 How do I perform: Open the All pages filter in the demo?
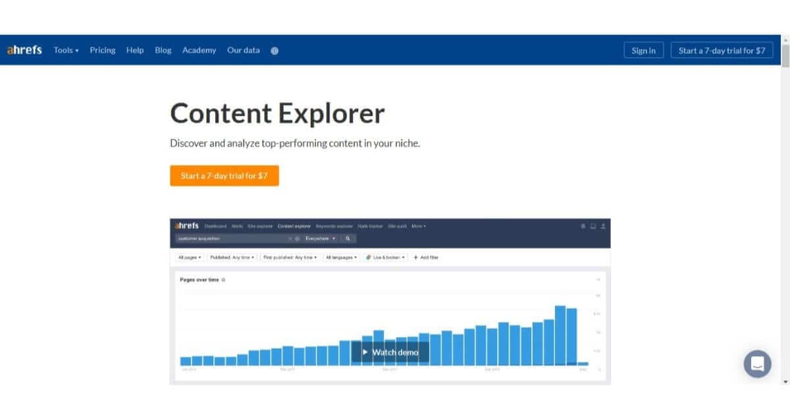point(190,257)
